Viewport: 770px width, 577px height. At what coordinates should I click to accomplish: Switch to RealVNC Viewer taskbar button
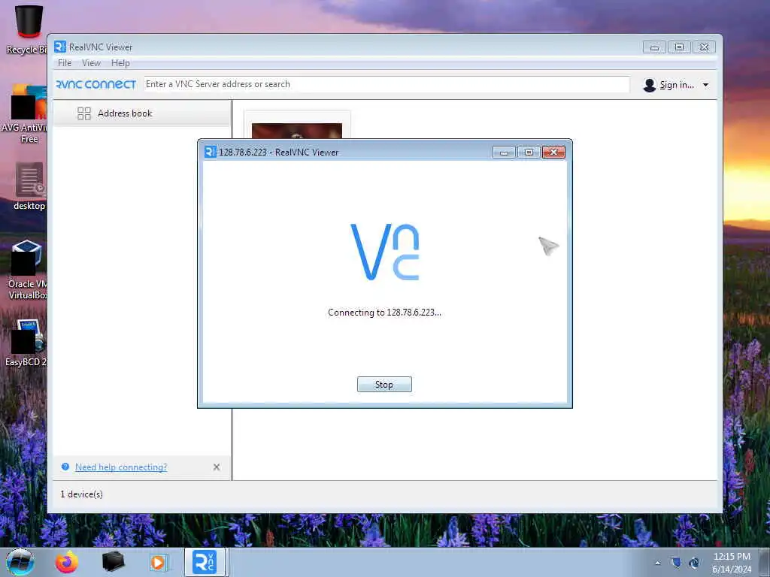click(x=205, y=562)
